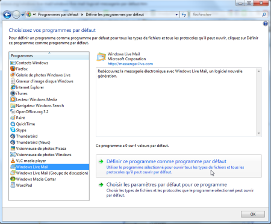Click the search magnifier icon
Image resolution: width=271 pixels, height=224 pixels.
coord(264,14)
